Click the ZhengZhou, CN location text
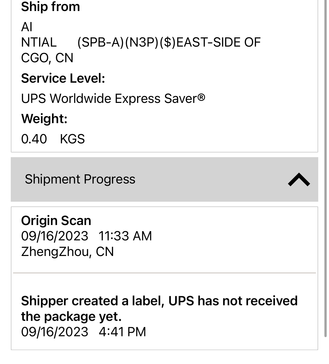Screen dimensions: 329x364 pos(67,252)
